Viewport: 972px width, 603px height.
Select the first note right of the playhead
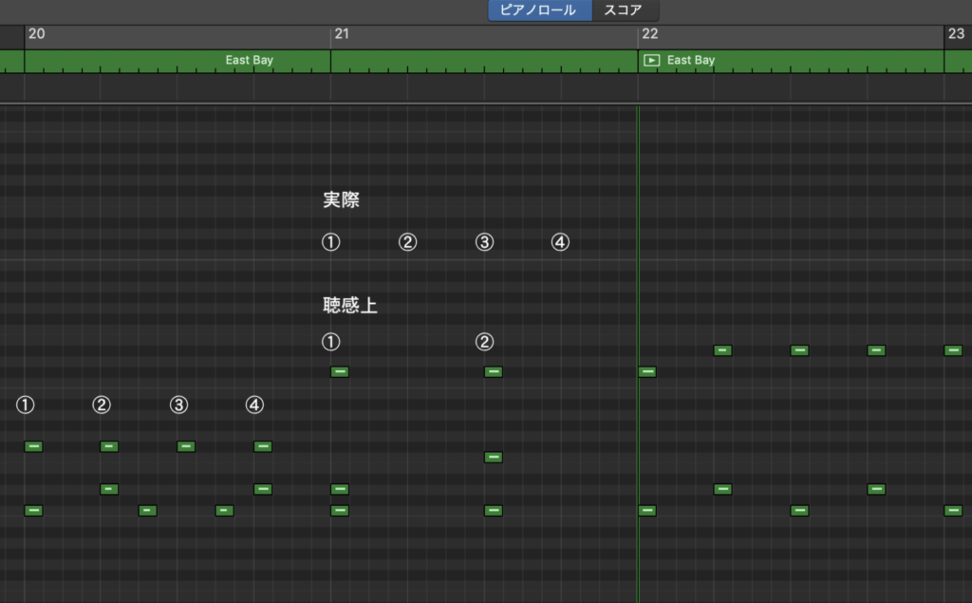click(648, 372)
